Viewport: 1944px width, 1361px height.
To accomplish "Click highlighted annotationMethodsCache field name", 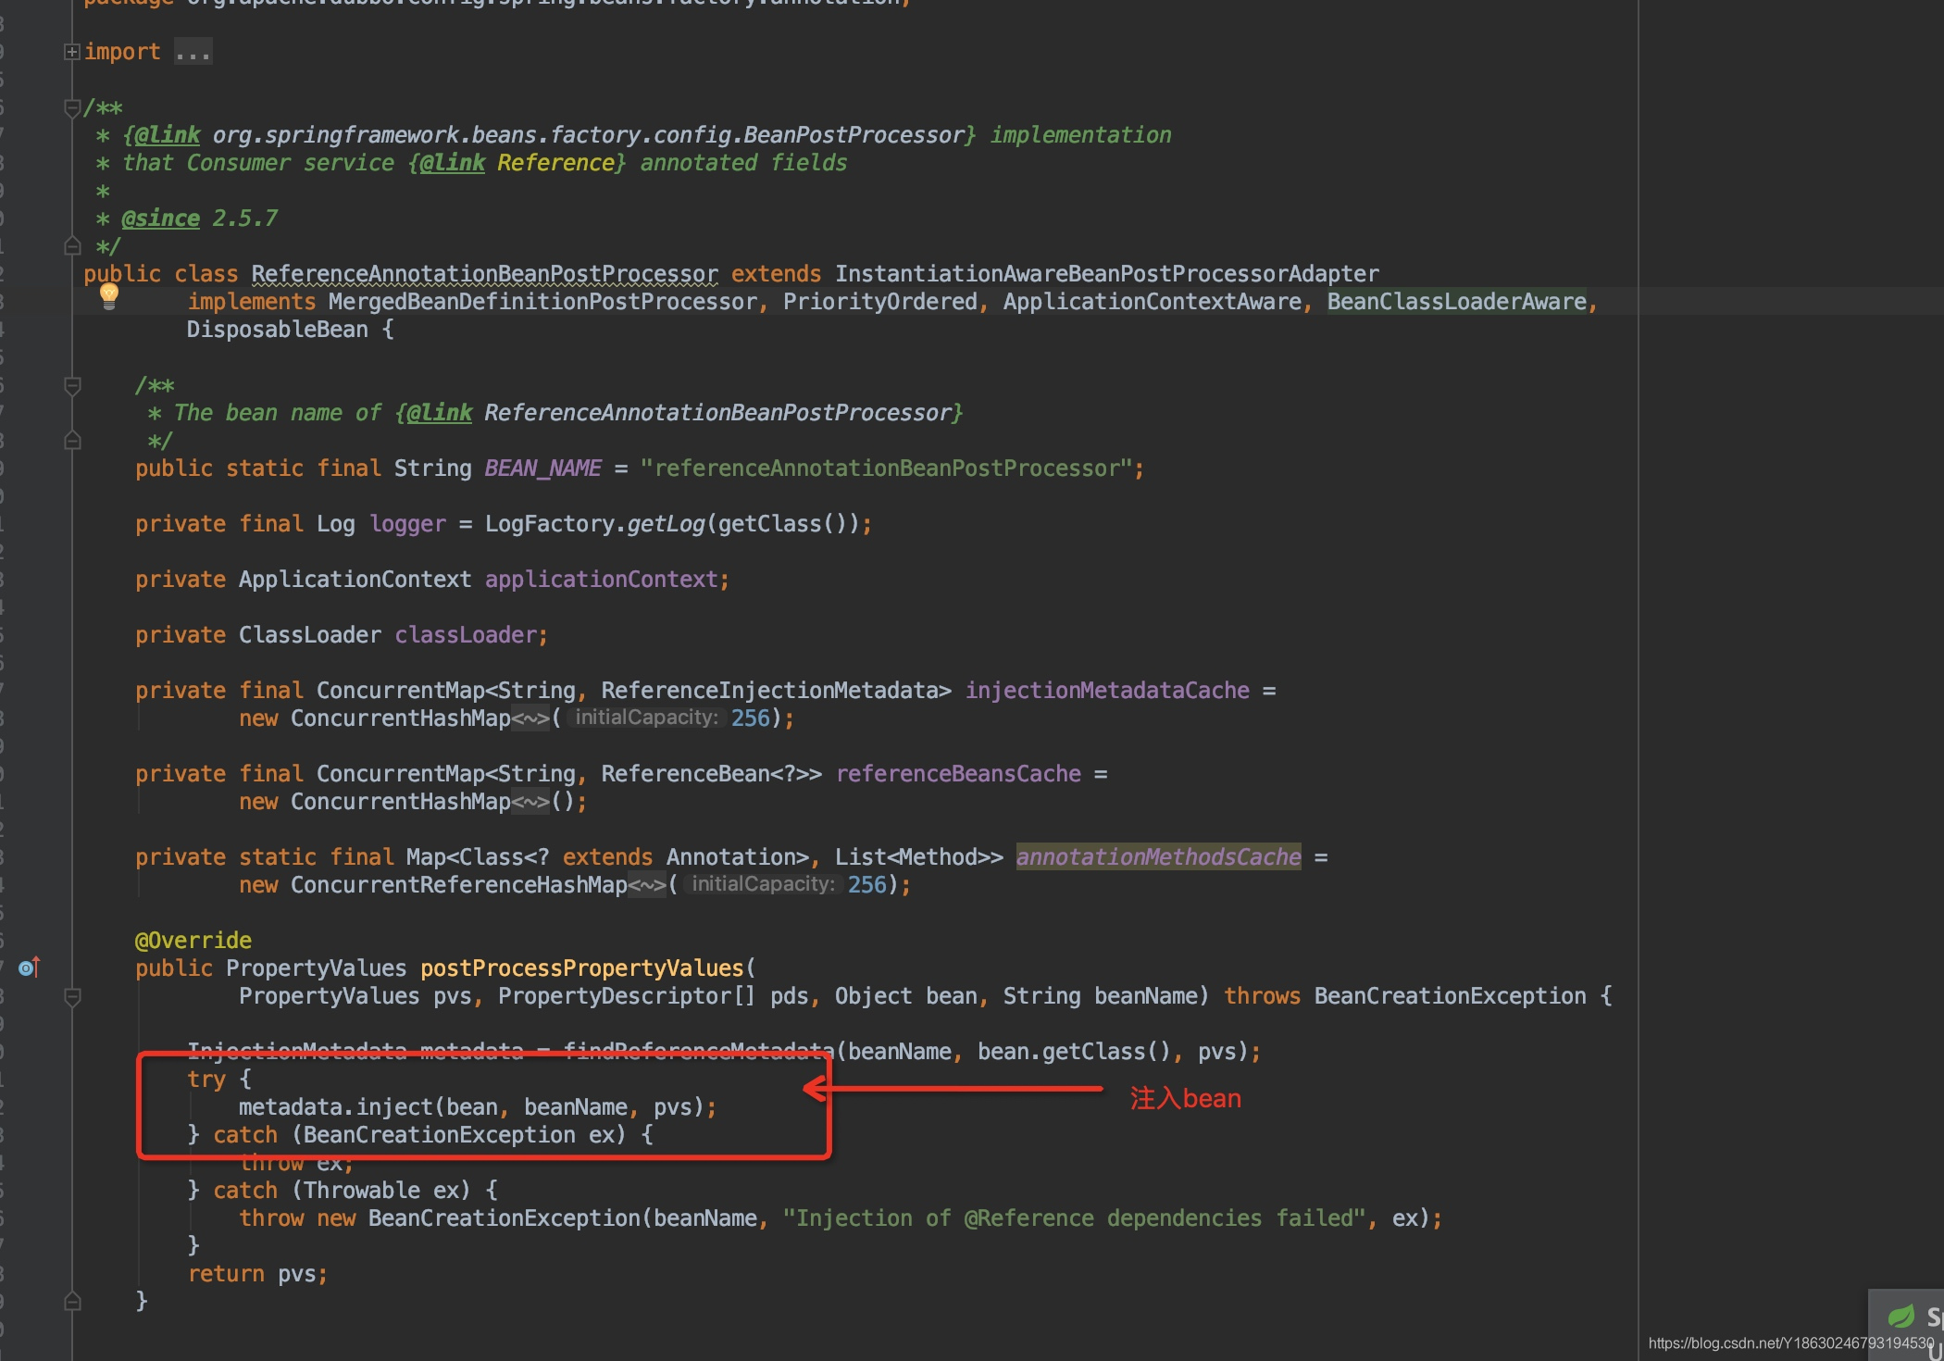I will (x=1159, y=857).
